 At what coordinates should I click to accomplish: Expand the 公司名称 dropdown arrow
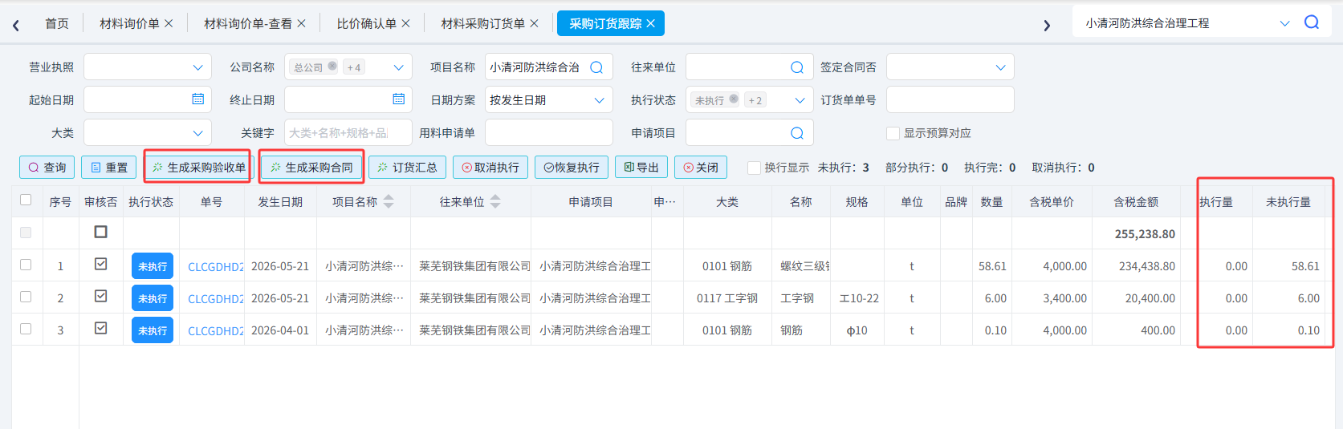tap(399, 67)
